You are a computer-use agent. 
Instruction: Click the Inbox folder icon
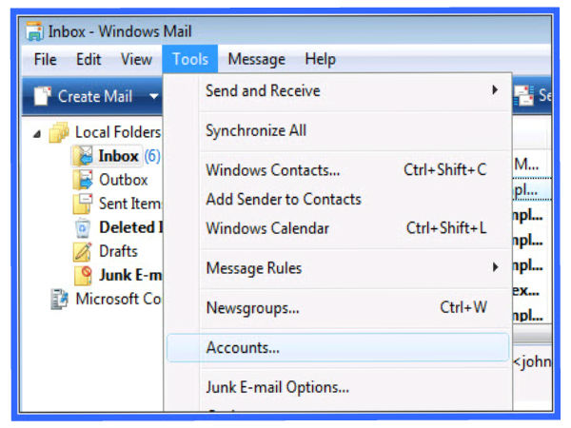coord(84,156)
